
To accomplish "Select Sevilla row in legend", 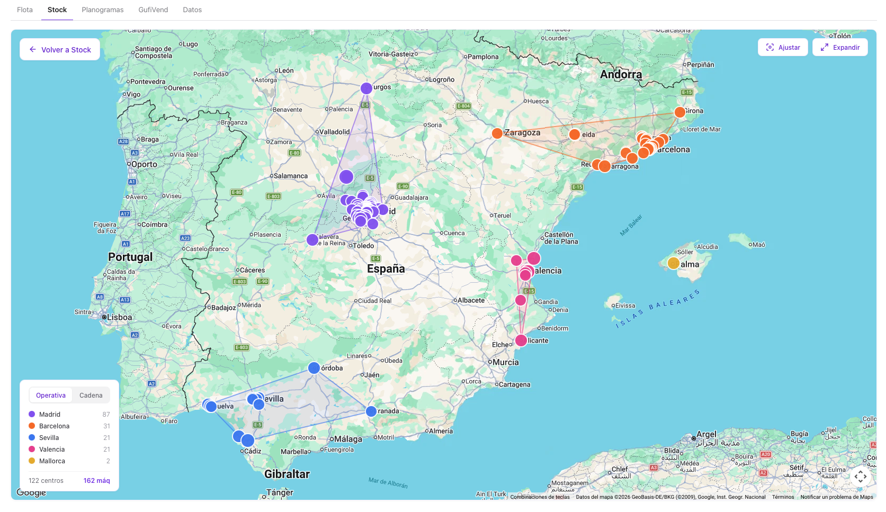I will coord(69,437).
